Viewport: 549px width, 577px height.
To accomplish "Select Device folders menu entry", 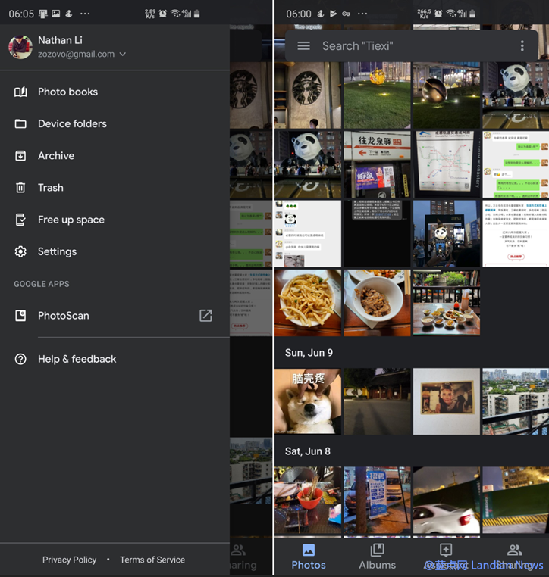I will (x=115, y=123).
